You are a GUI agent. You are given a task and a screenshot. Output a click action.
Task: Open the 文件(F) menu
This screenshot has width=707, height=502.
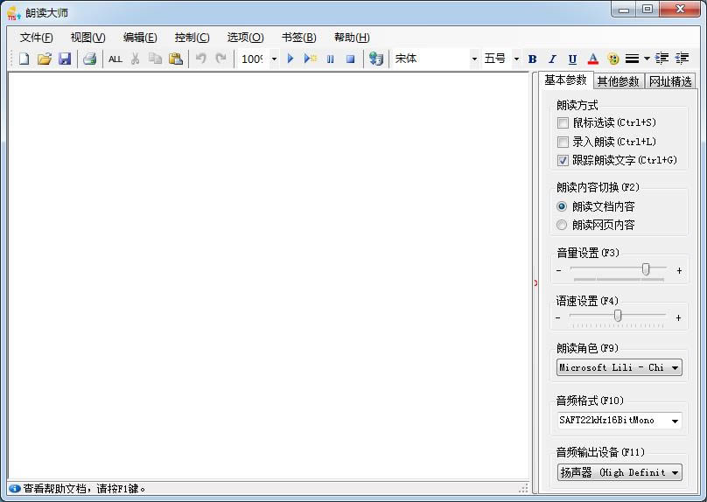pos(36,38)
